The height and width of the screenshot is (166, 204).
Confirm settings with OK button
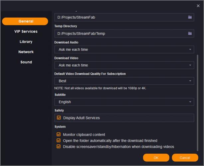(x=156, y=157)
